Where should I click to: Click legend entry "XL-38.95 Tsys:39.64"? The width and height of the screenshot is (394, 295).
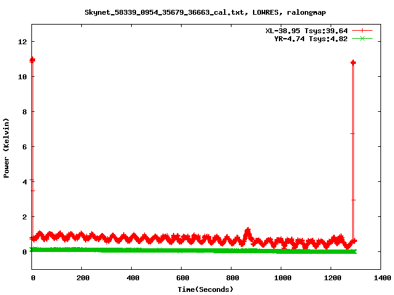pos(307,31)
